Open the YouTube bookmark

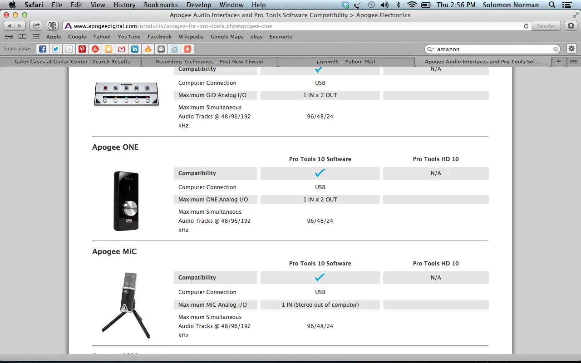129,37
